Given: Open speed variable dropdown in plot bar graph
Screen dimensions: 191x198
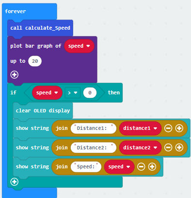Looking at the screenshot, I should click(79, 46).
